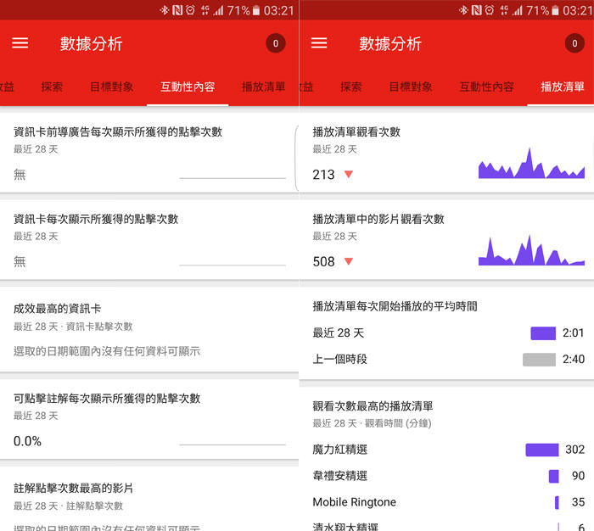Tap notification badge on left screen
The height and width of the screenshot is (531, 594).
(275, 43)
